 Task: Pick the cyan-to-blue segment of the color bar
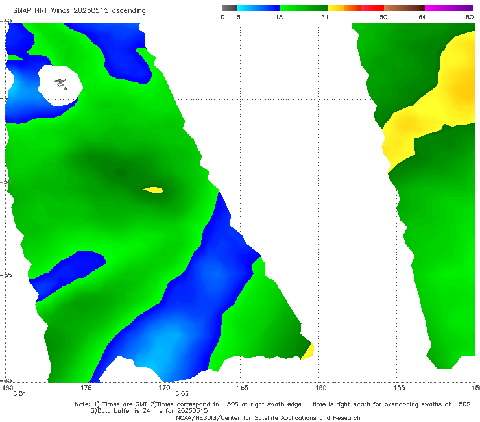[259, 8]
